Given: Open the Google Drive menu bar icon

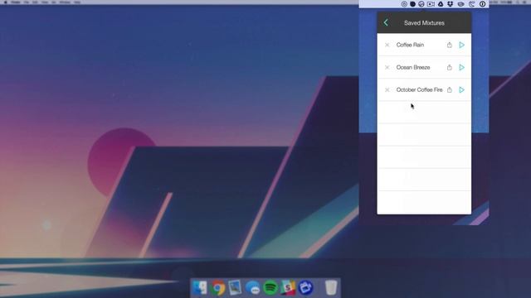Looking at the screenshot, I should tap(441, 4).
